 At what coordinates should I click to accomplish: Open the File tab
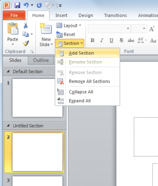pyautogui.click(x=14, y=15)
